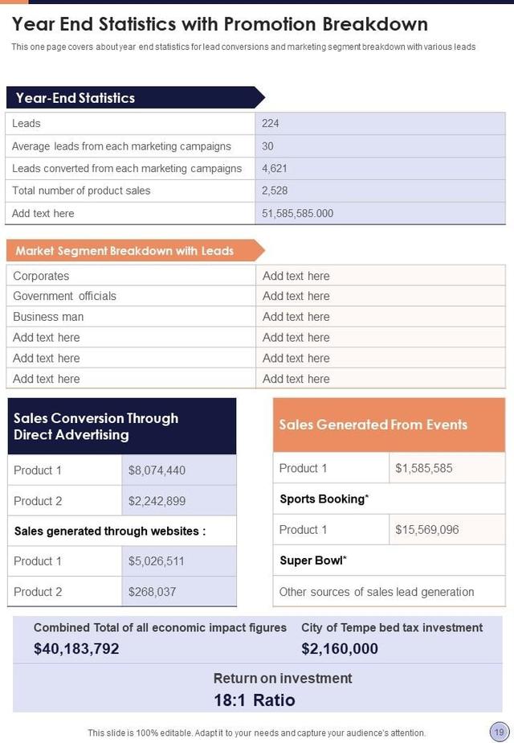Click Sales generated through websites subheading
This screenshot has width=514, height=743.
(x=110, y=531)
